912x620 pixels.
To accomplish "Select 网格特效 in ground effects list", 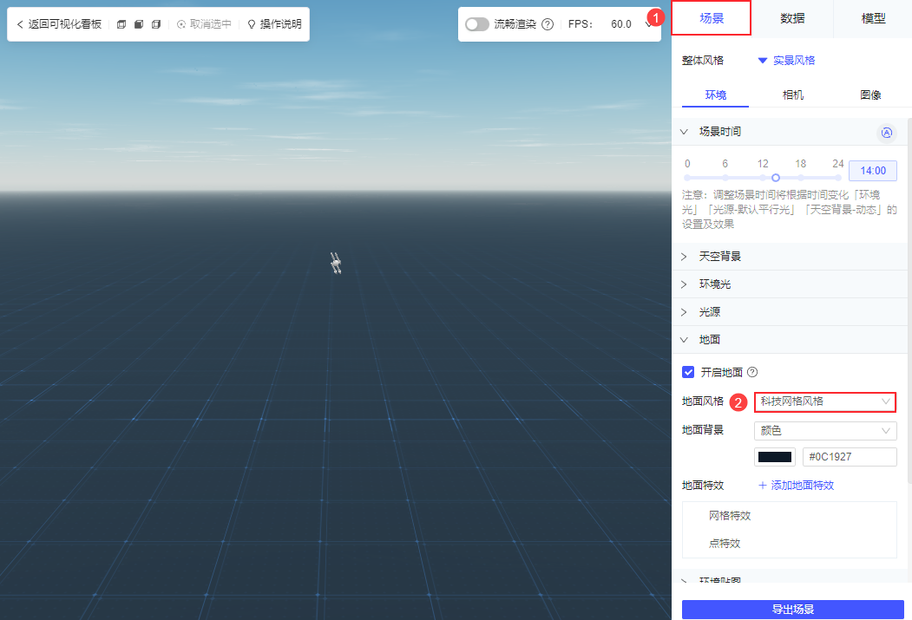I will pyautogui.click(x=730, y=516).
